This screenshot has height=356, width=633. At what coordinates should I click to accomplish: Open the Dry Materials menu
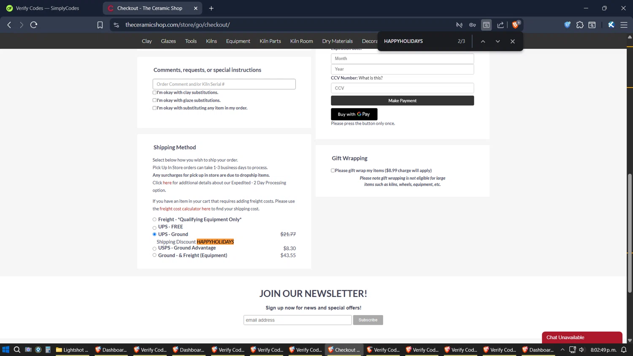[x=337, y=41]
